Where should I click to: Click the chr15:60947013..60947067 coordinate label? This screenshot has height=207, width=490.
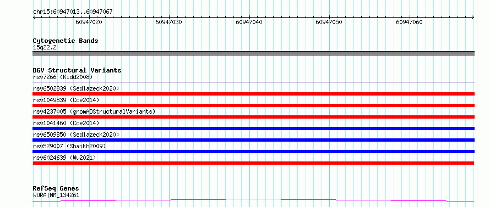pos(73,12)
